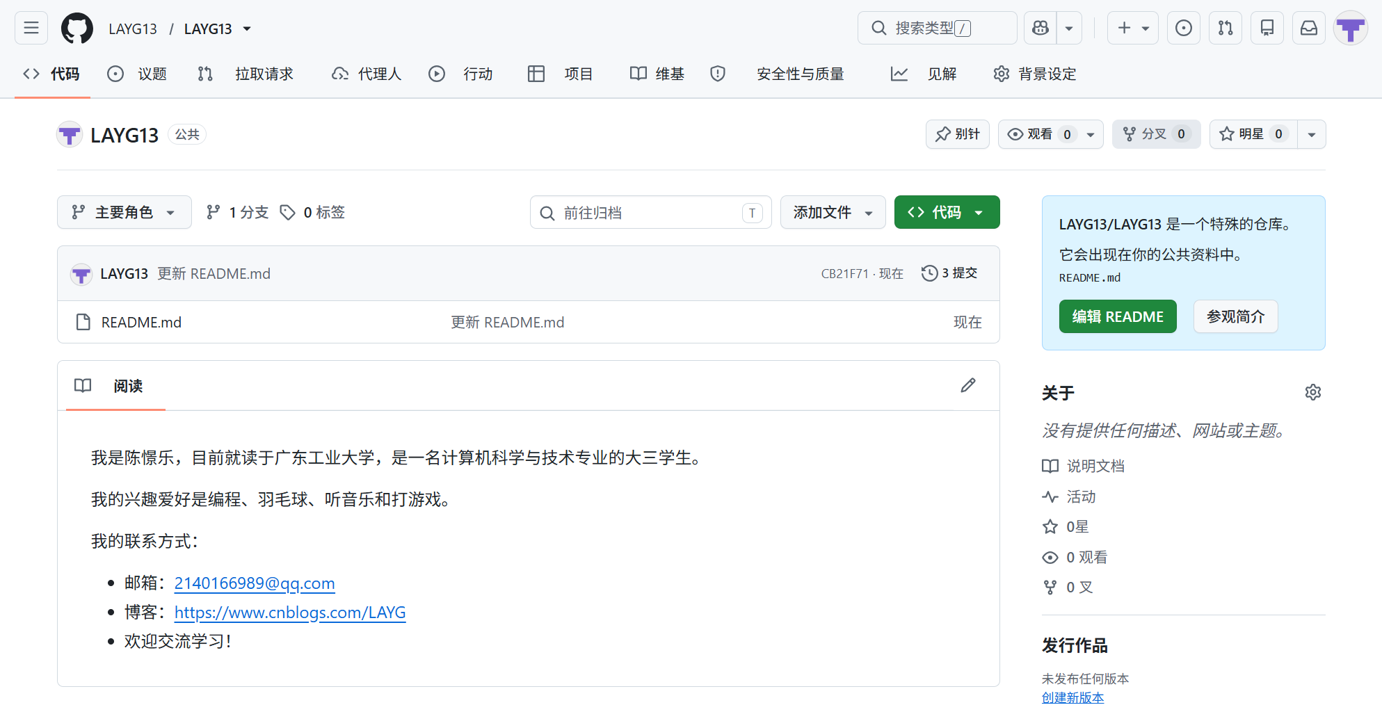Open the hamburger navigation menu
Screen dimensions: 1382x721
[31, 29]
